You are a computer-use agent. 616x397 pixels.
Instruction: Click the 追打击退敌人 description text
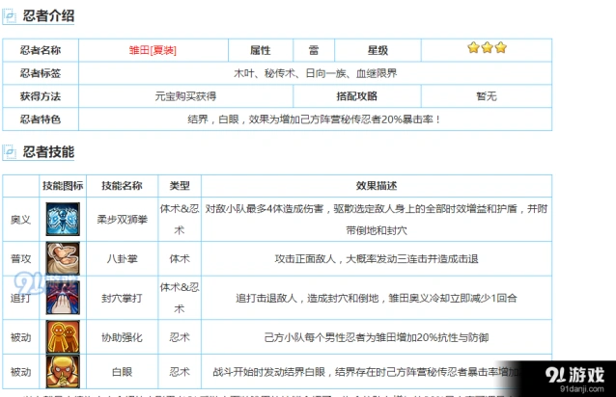[x=377, y=298]
